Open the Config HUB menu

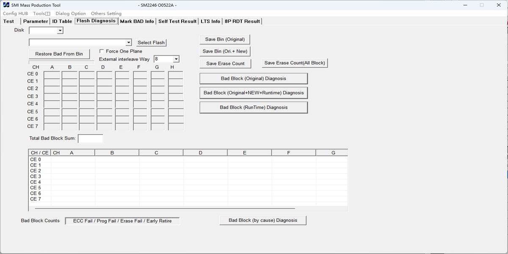click(x=15, y=14)
